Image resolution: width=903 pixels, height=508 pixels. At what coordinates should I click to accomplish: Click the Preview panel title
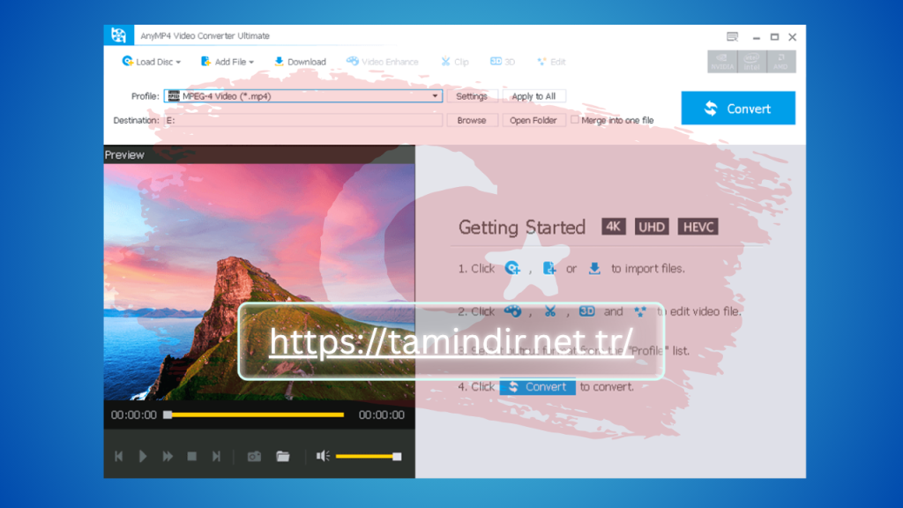point(124,155)
